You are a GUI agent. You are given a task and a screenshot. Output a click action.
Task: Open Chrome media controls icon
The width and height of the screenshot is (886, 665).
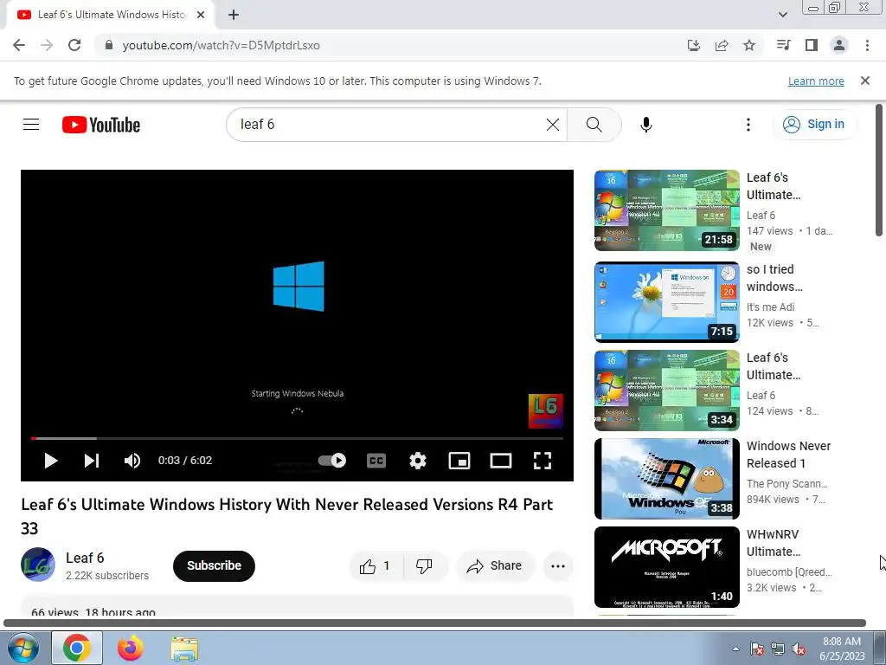pyautogui.click(x=783, y=45)
